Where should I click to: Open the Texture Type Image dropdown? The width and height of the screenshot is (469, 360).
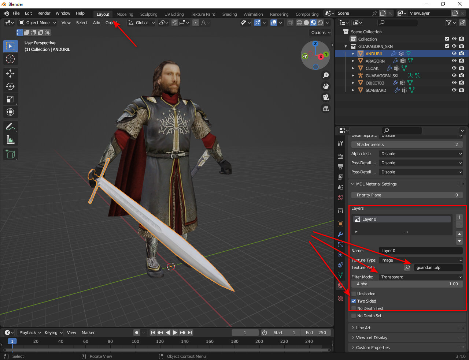tap(421, 260)
